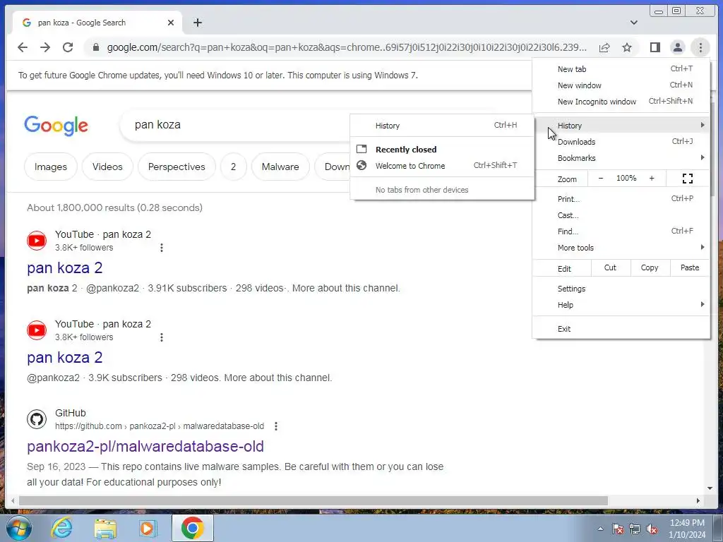Screen dimensions: 723x542
Task: Expand the Bookmarks submenu
Action: coord(621,158)
